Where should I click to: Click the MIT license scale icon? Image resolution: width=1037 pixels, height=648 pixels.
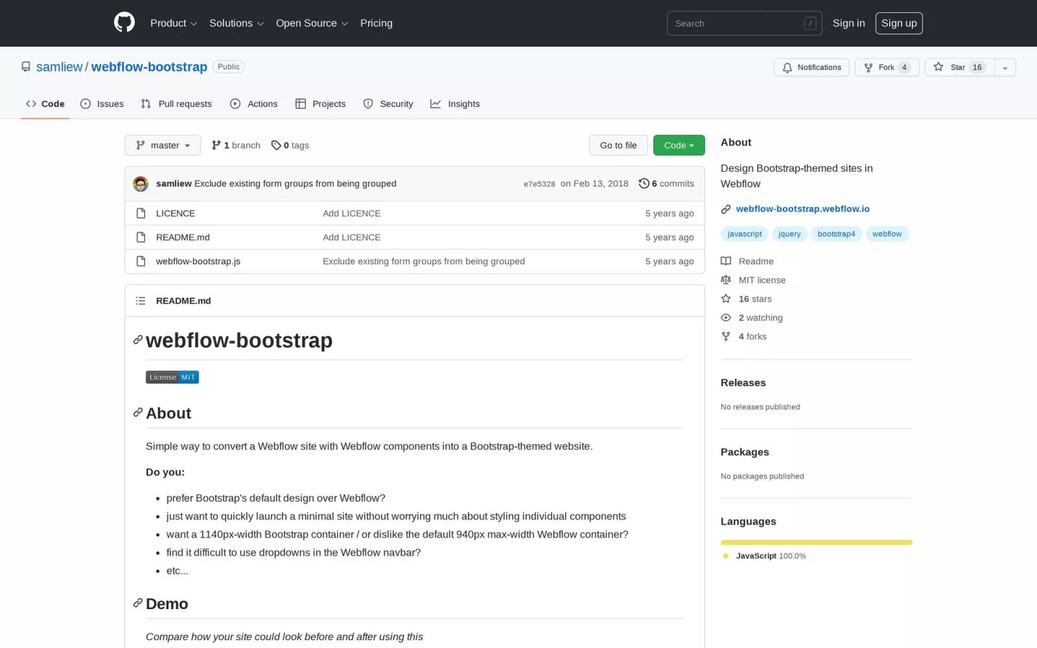tap(726, 280)
